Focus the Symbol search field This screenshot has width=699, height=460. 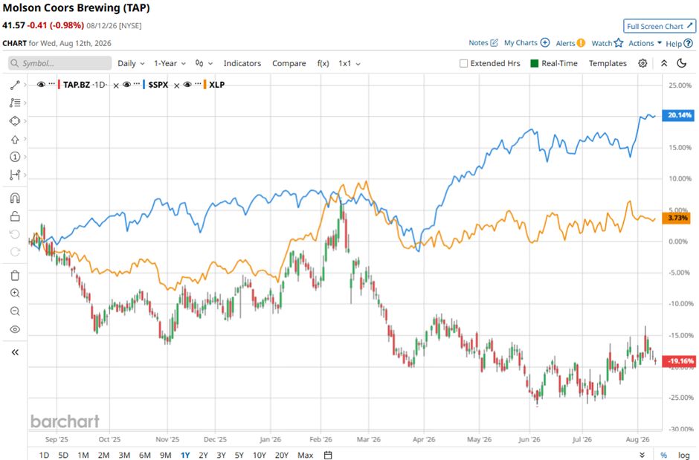[59, 63]
